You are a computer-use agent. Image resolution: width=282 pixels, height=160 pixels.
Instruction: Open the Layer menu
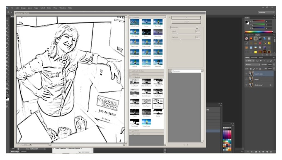tap(30, 8)
